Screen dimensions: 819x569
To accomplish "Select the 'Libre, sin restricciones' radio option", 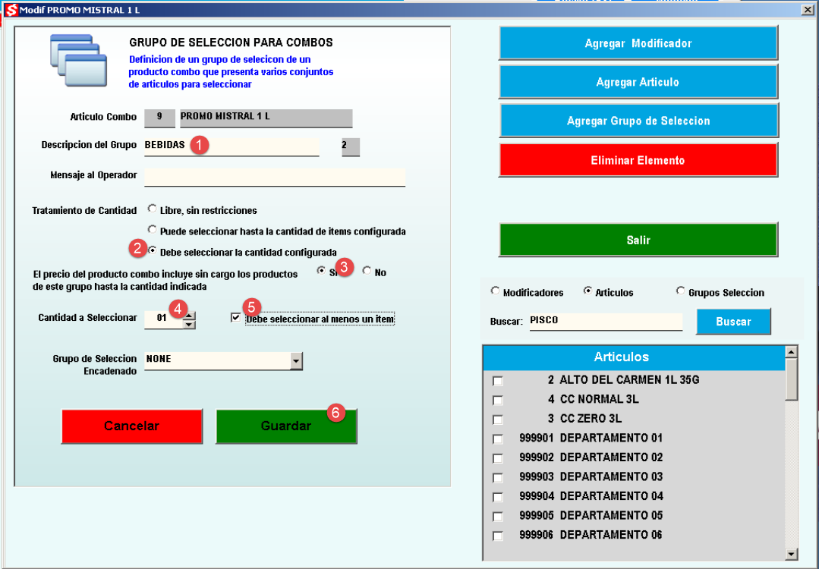I will coord(152,209).
